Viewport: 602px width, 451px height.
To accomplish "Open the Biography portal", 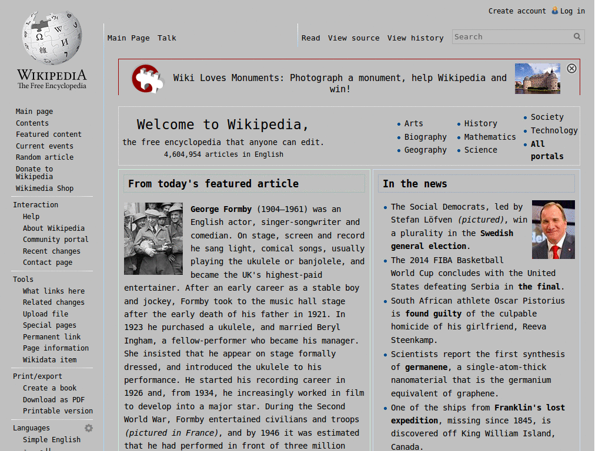I will tap(426, 137).
